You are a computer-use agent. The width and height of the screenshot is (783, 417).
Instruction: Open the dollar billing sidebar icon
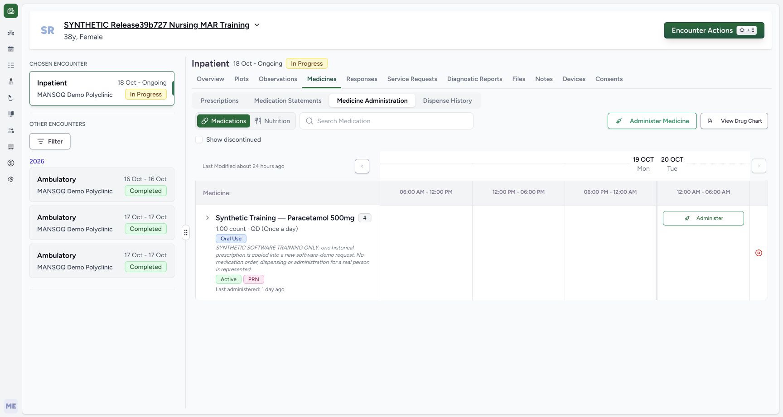pyautogui.click(x=11, y=163)
